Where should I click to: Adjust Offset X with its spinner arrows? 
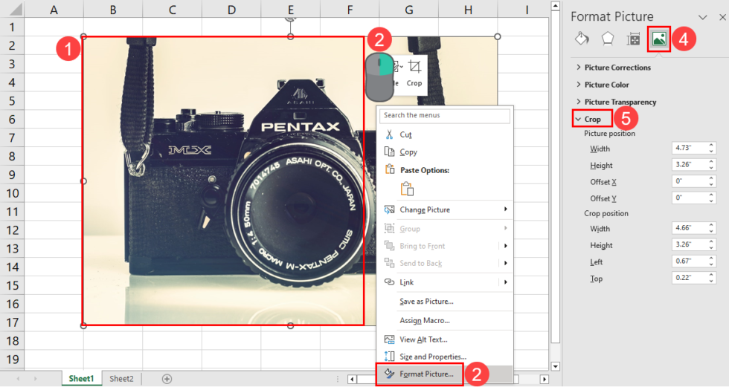[x=711, y=181]
